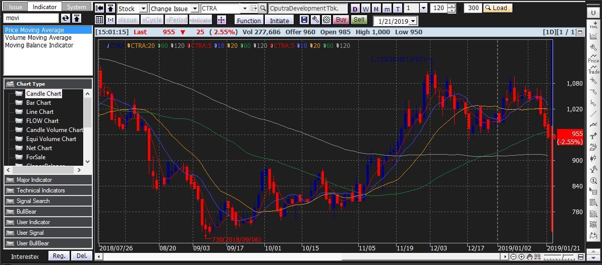Click the Load button

click(498, 8)
